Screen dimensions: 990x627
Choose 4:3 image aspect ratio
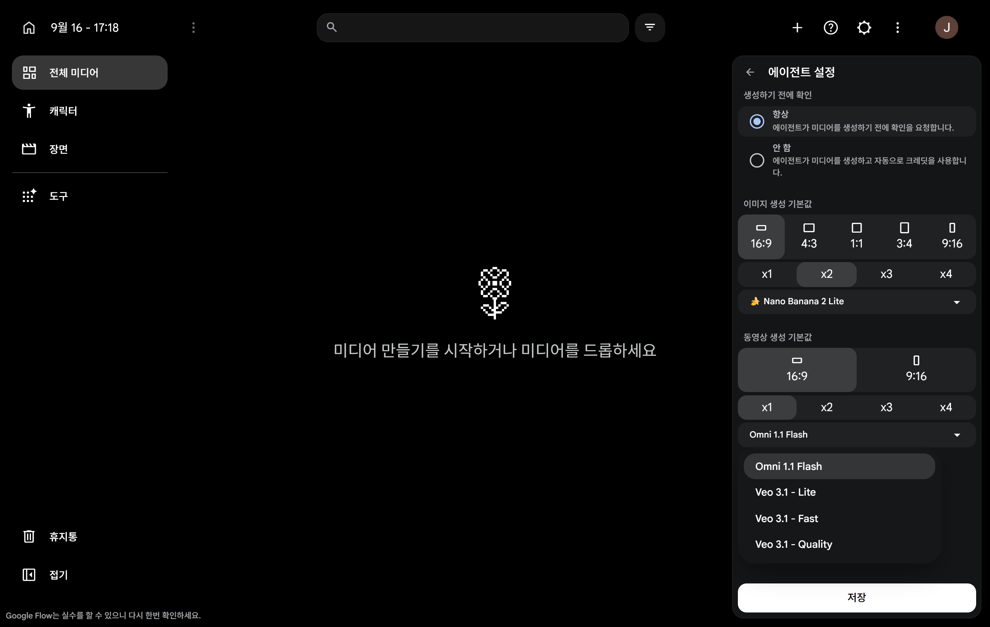809,237
